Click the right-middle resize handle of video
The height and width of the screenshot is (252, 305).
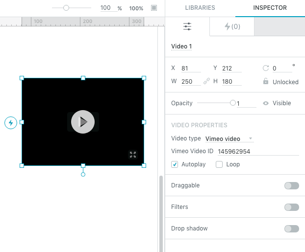[x=144, y=122]
